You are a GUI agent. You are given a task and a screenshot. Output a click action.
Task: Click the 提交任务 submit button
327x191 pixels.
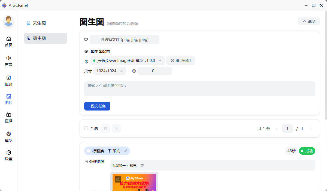pyautogui.click(x=97, y=106)
